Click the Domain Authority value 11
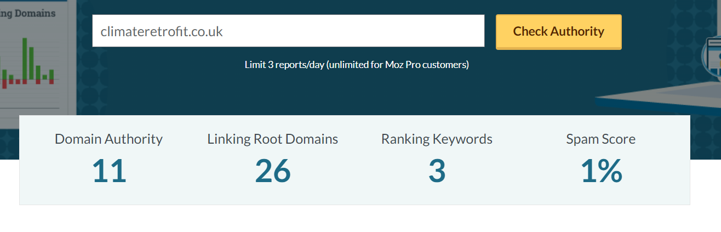This screenshot has height=232, width=721. click(x=108, y=171)
